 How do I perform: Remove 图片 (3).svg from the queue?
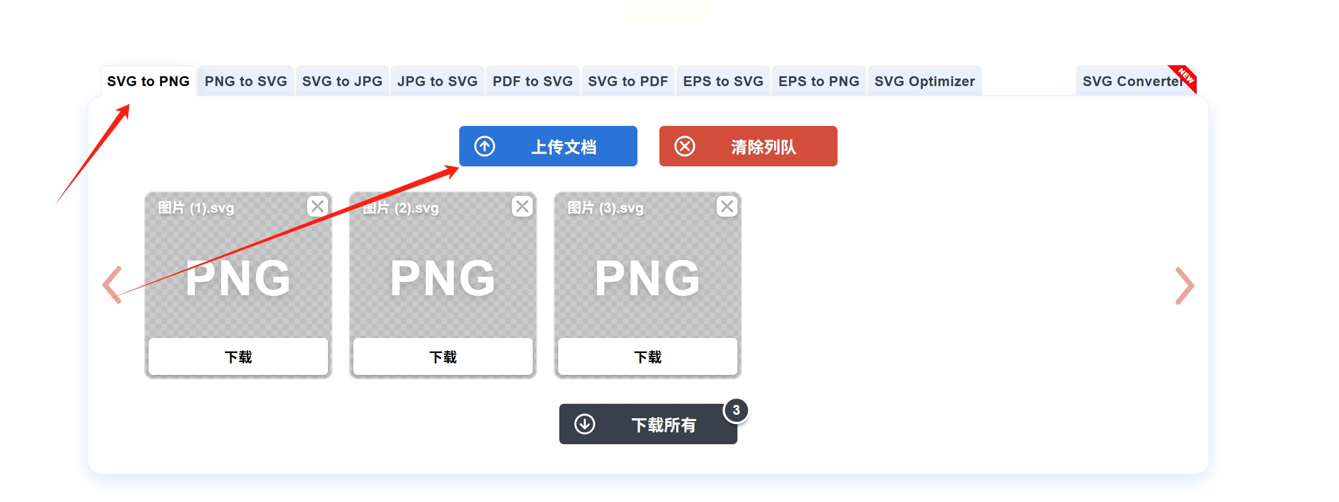coord(727,206)
